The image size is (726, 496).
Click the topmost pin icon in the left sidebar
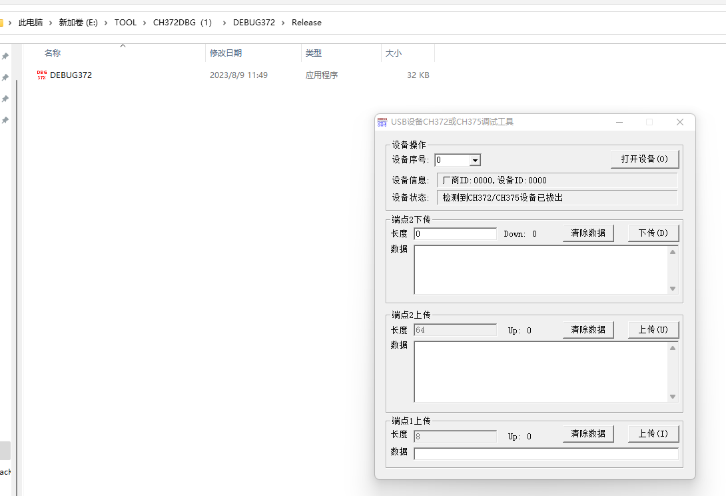[x=5, y=56]
